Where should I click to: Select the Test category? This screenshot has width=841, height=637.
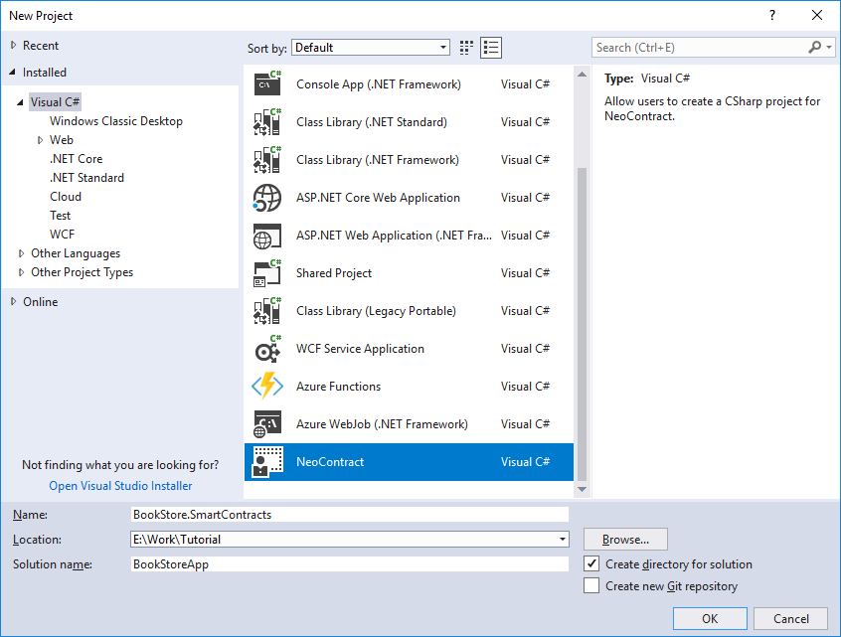(60, 216)
